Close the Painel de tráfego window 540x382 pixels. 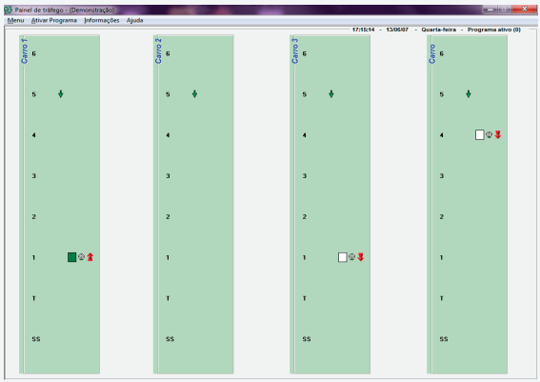point(524,9)
